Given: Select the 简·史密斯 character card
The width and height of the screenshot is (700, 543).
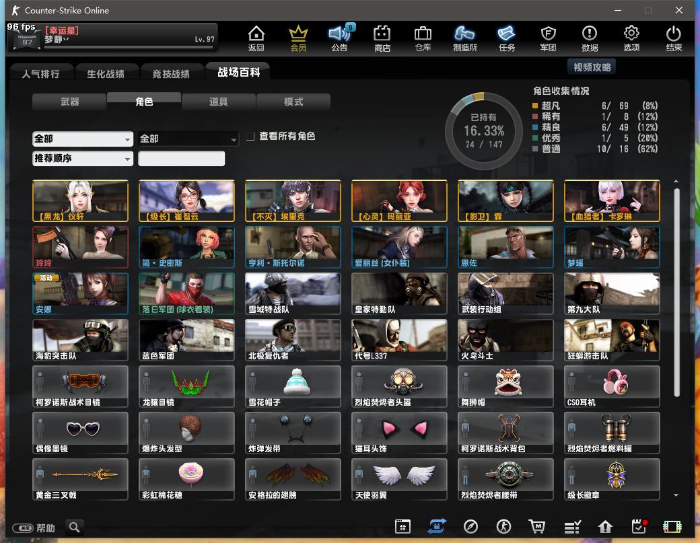Looking at the screenshot, I should click(186, 247).
